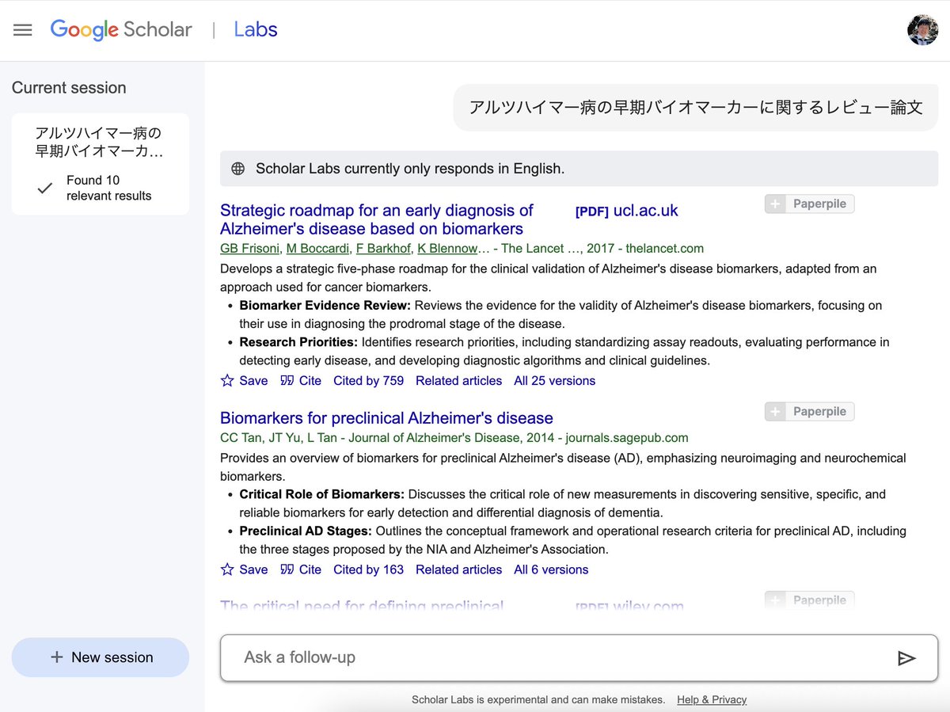Add first result to Paperpile
This screenshot has height=712, width=950.
click(x=809, y=204)
